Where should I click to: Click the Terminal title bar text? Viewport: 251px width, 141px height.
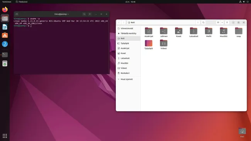point(61,14)
